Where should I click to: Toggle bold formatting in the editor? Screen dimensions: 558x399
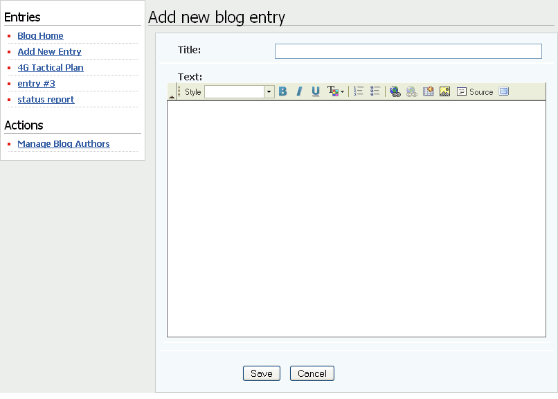click(282, 91)
